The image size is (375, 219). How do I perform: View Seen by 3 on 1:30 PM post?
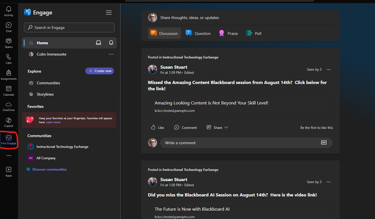[314, 182]
